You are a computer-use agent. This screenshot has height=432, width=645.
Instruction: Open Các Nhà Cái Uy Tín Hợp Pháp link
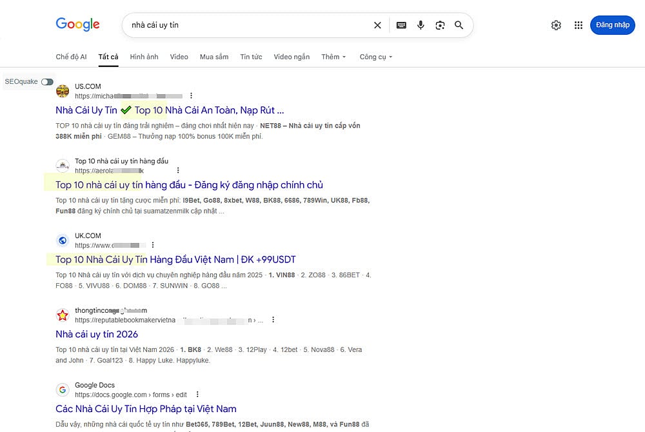click(146, 409)
